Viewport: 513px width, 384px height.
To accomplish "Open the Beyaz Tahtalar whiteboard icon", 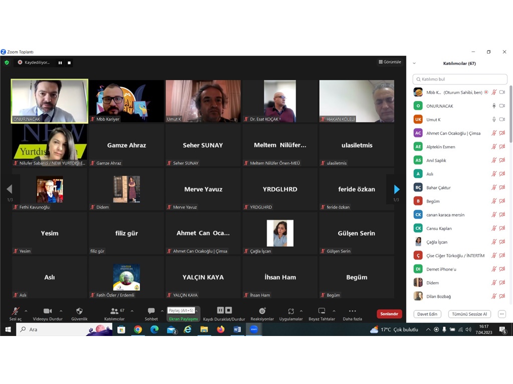I will (x=322, y=311).
